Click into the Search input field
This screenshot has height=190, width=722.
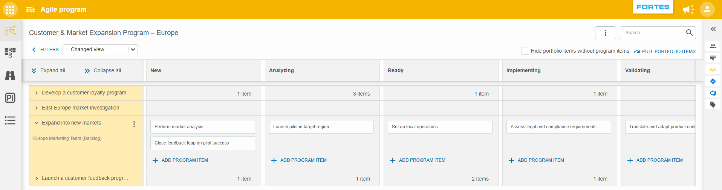pos(654,33)
